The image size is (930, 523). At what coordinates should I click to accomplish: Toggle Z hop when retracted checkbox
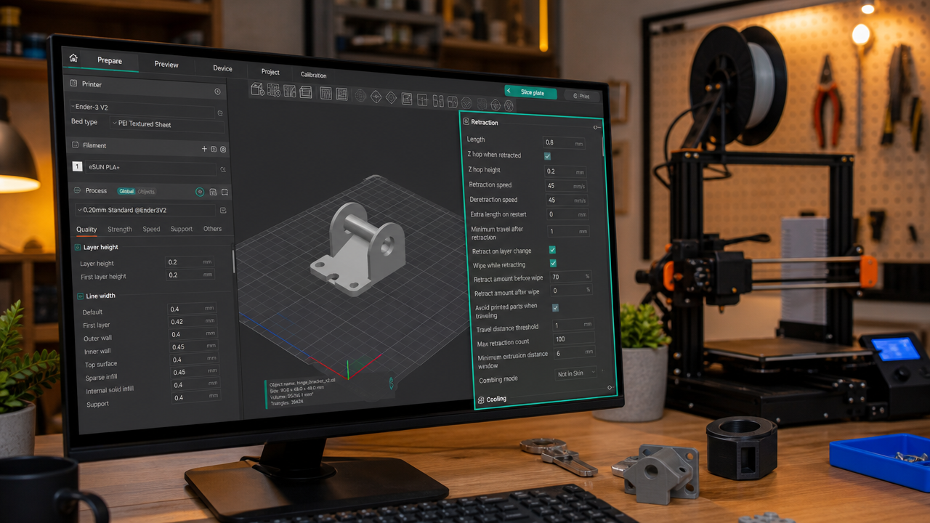547,155
